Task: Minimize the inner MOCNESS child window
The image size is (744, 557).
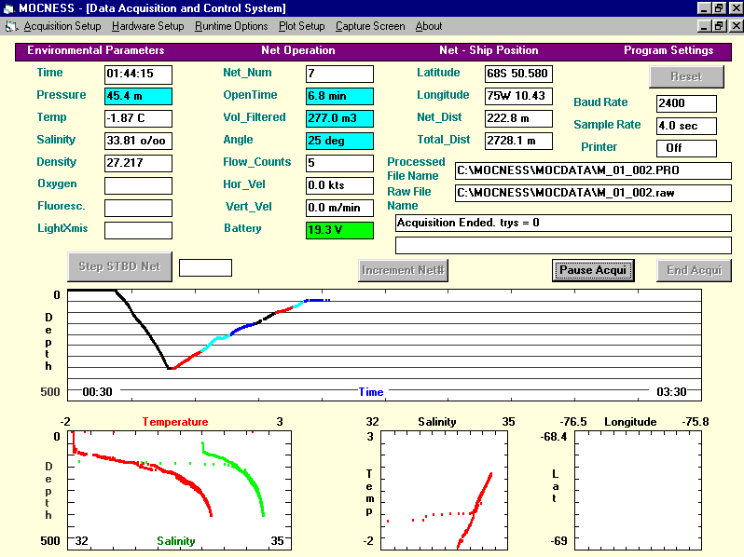Action: 704,26
